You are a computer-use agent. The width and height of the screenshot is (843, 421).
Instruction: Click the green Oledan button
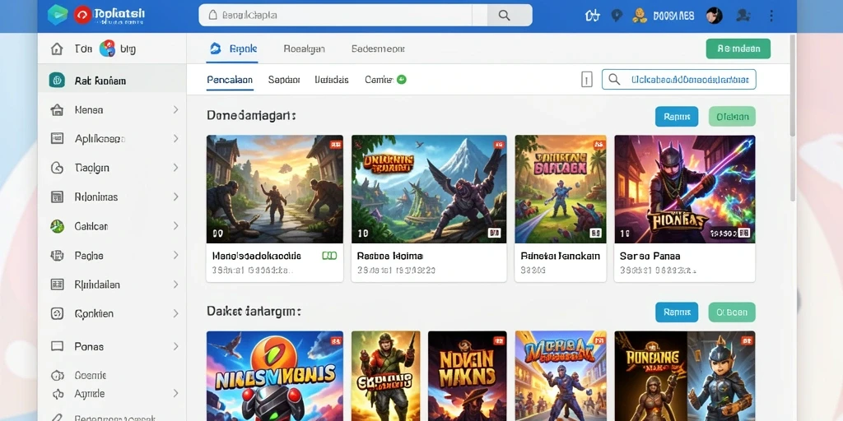[x=732, y=116]
